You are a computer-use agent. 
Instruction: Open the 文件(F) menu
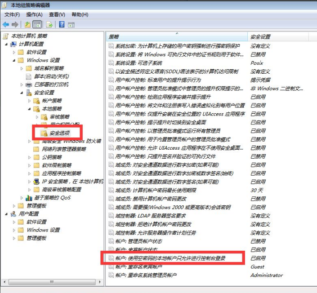[12, 15]
